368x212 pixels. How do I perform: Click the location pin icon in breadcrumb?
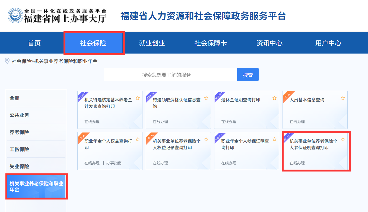click(x=7, y=61)
